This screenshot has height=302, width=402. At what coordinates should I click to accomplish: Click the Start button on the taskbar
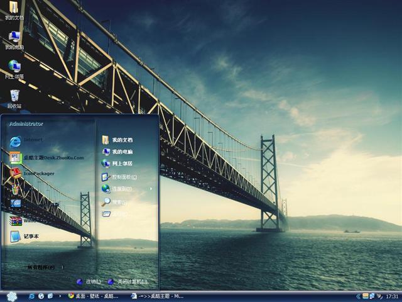tap(11, 296)
